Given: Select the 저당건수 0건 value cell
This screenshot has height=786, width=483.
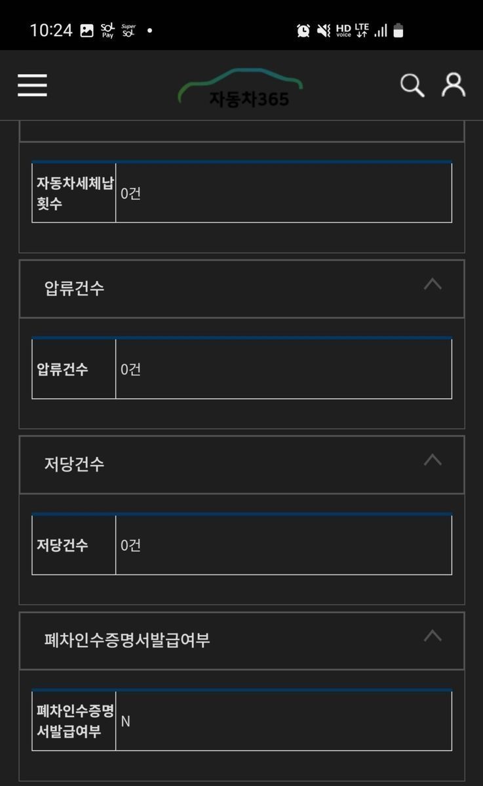Looking at the screenshot, I should (284, 545).
